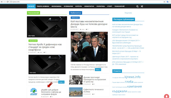Open recent post JYSK каталози и брошури
The height and width of the screenshot is (98, 171).
coord(128,63)
